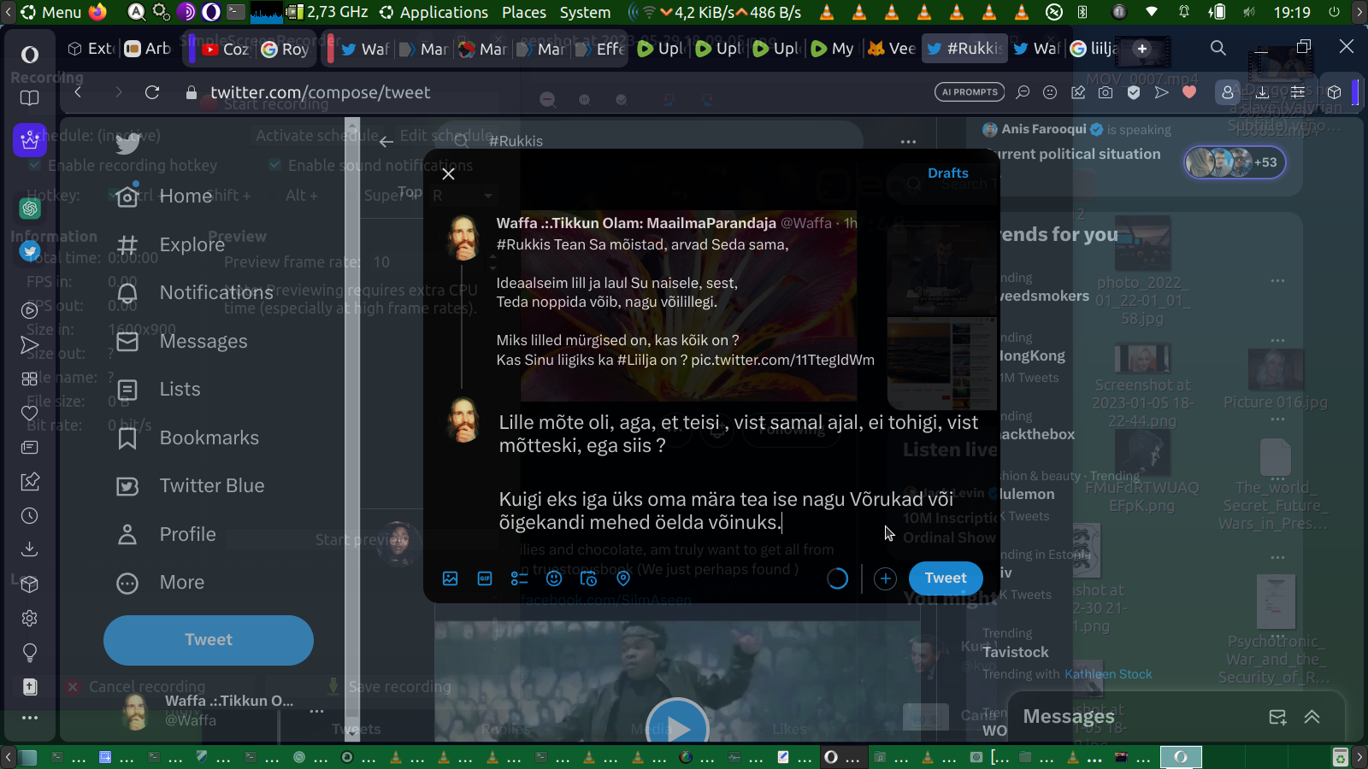Open the pic.twitter.com link in quoted tweet
This screenshot has width=1368, height=769.
[782, 360]
